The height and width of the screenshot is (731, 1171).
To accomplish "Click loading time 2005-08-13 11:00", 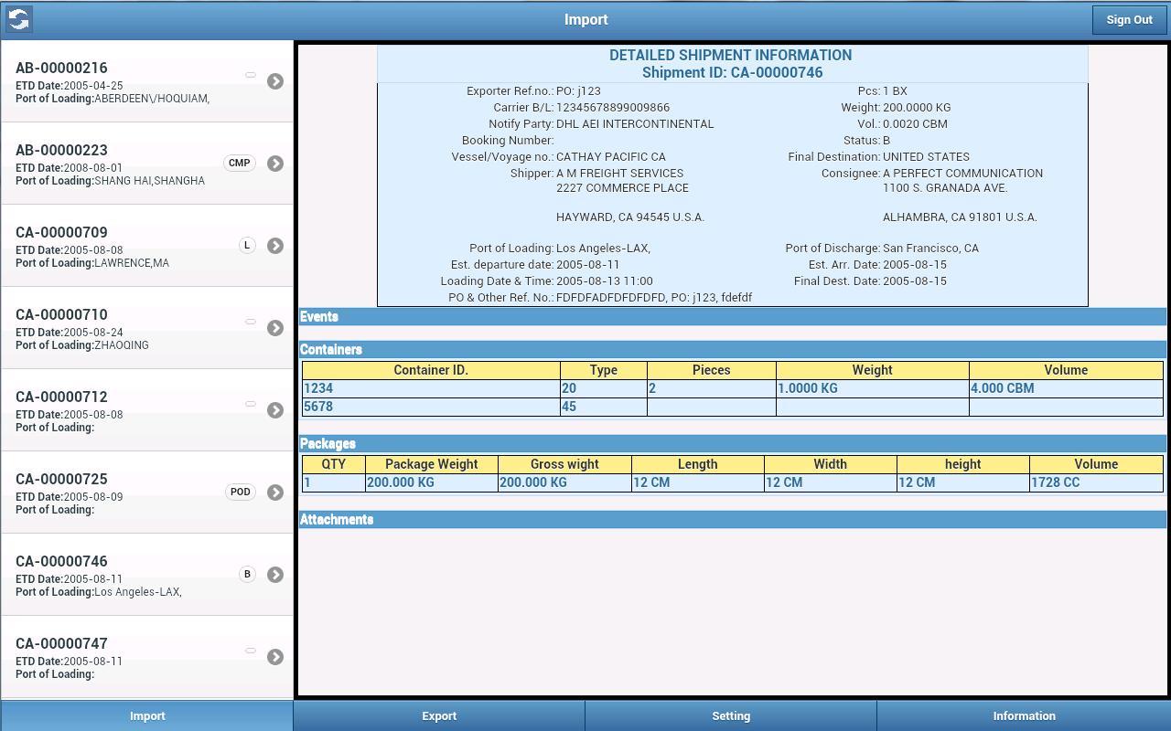I will coord(605,281).
